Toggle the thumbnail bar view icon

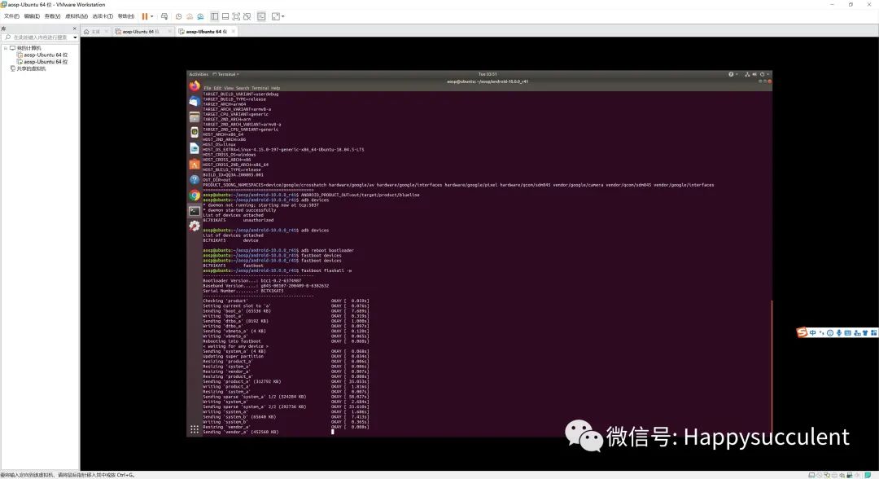pos(225,16)
